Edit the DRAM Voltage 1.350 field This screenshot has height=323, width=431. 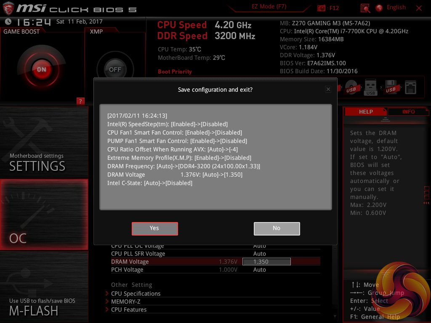coord(266,262)
